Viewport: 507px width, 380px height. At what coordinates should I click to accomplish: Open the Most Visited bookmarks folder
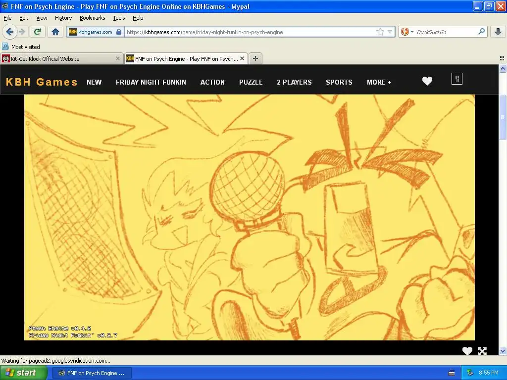(21, 47)
